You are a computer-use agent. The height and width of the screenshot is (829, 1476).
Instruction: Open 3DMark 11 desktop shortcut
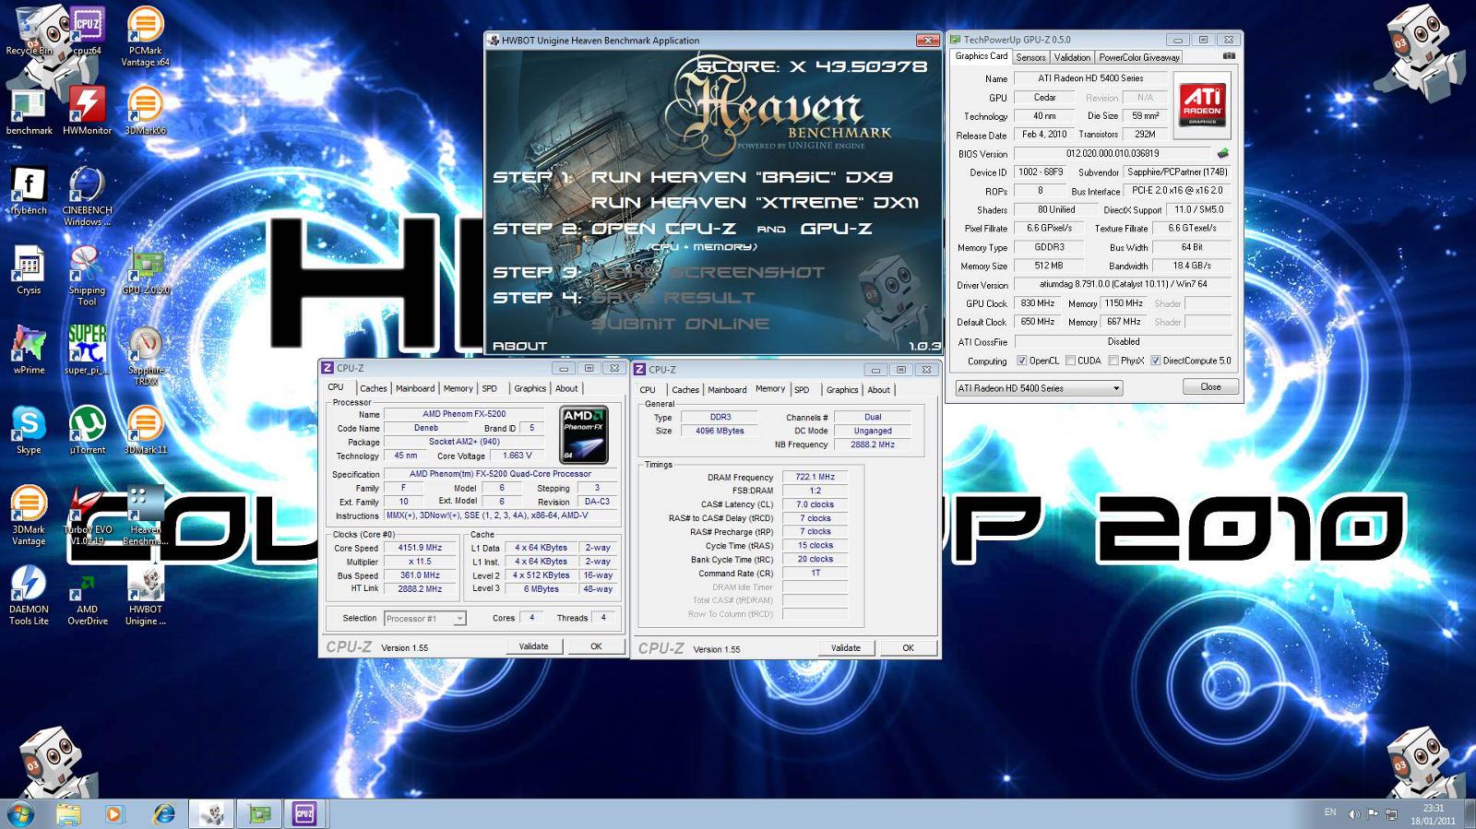point(145,431)
